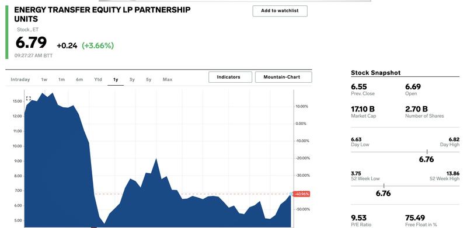
Task: Click the Number of Shares value 2.70 B
Action: coord(416,109)
